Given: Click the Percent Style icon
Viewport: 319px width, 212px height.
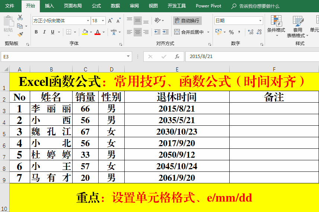Looking at the screenshot, I should (x=231, y=32).
